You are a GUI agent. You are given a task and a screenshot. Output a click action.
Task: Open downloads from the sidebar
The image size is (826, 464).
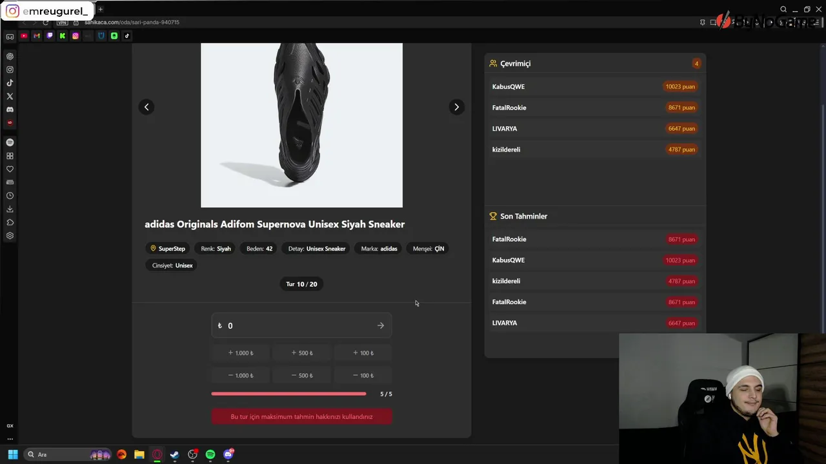coord(10,209)
